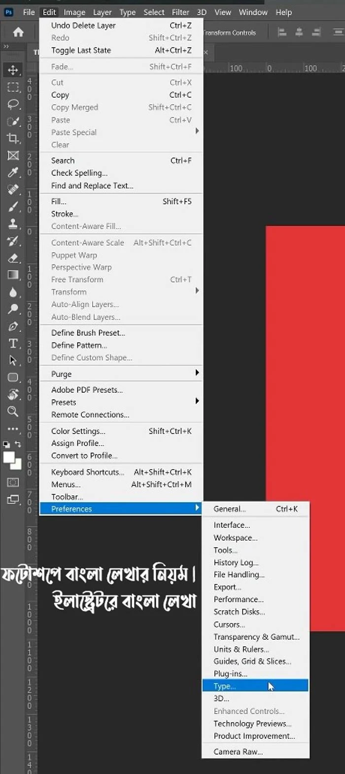Expand the toolbar double-arrow toggle
345x774 pixels.
(x=6, y=46)
